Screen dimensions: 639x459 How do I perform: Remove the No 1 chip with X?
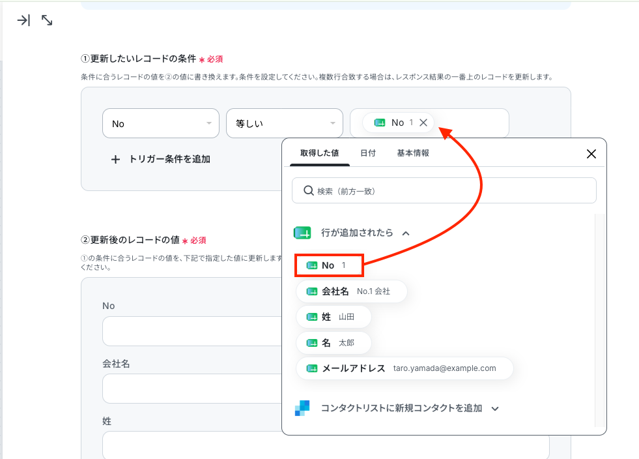pyautogui.click(x=423, y=123)
